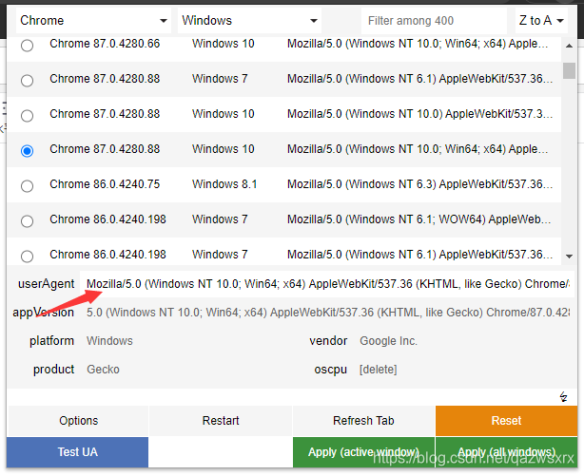The height and width of the screenshot is (476, 584).
Task: Select Chrome 87.0.4280.88 Windows 7 radio
Action: pos(27,81)
